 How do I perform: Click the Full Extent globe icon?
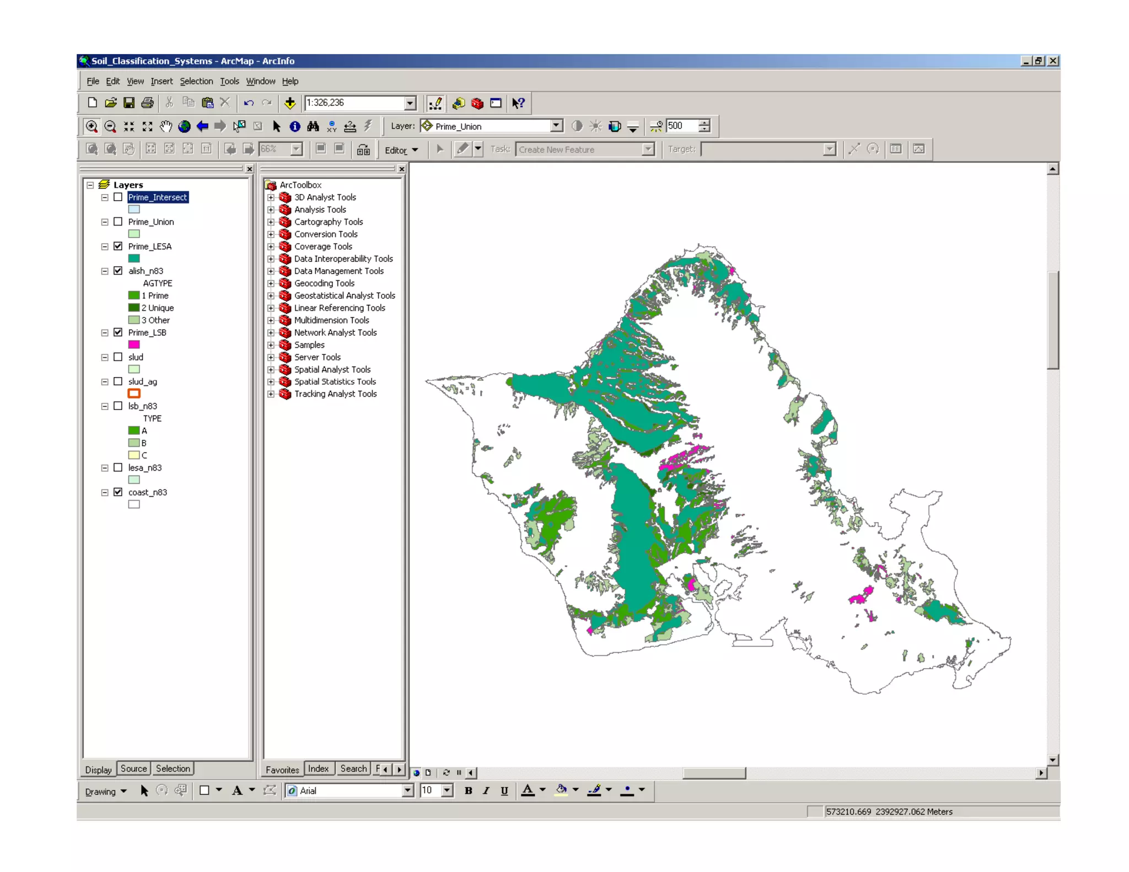coord(184,126)
